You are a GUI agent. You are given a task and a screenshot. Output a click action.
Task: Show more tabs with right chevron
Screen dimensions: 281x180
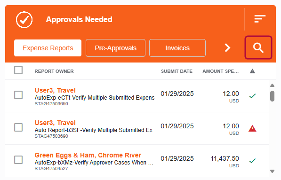pyautogui.click(x=227, y=48)
